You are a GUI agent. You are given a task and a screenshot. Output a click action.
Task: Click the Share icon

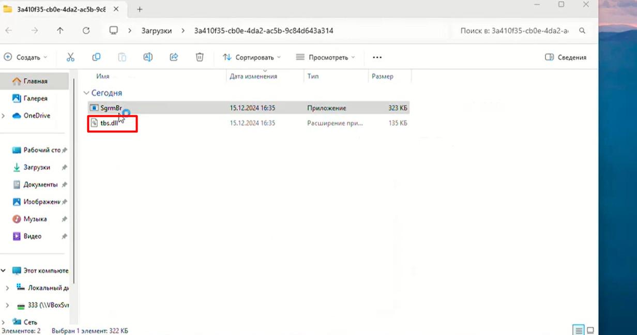174,57
